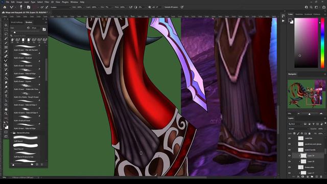This screenshot has height=184, width=327.
Task: Click the brush size input field
Action: tap(35, 28)
